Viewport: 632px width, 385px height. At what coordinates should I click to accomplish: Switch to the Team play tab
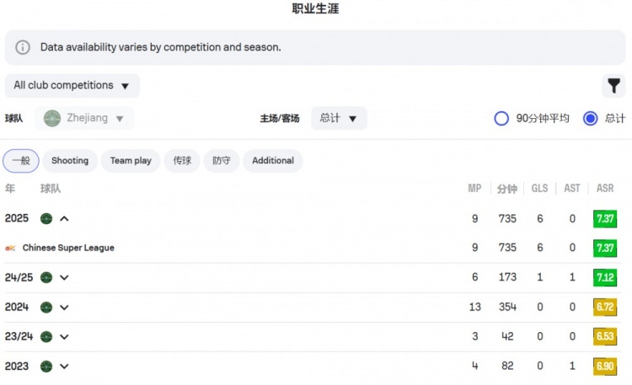[131, 161]
